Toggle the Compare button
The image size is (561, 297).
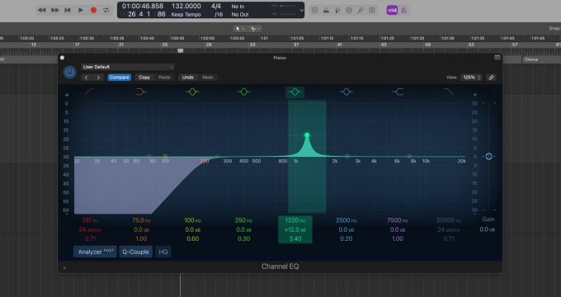pos(119,78)
